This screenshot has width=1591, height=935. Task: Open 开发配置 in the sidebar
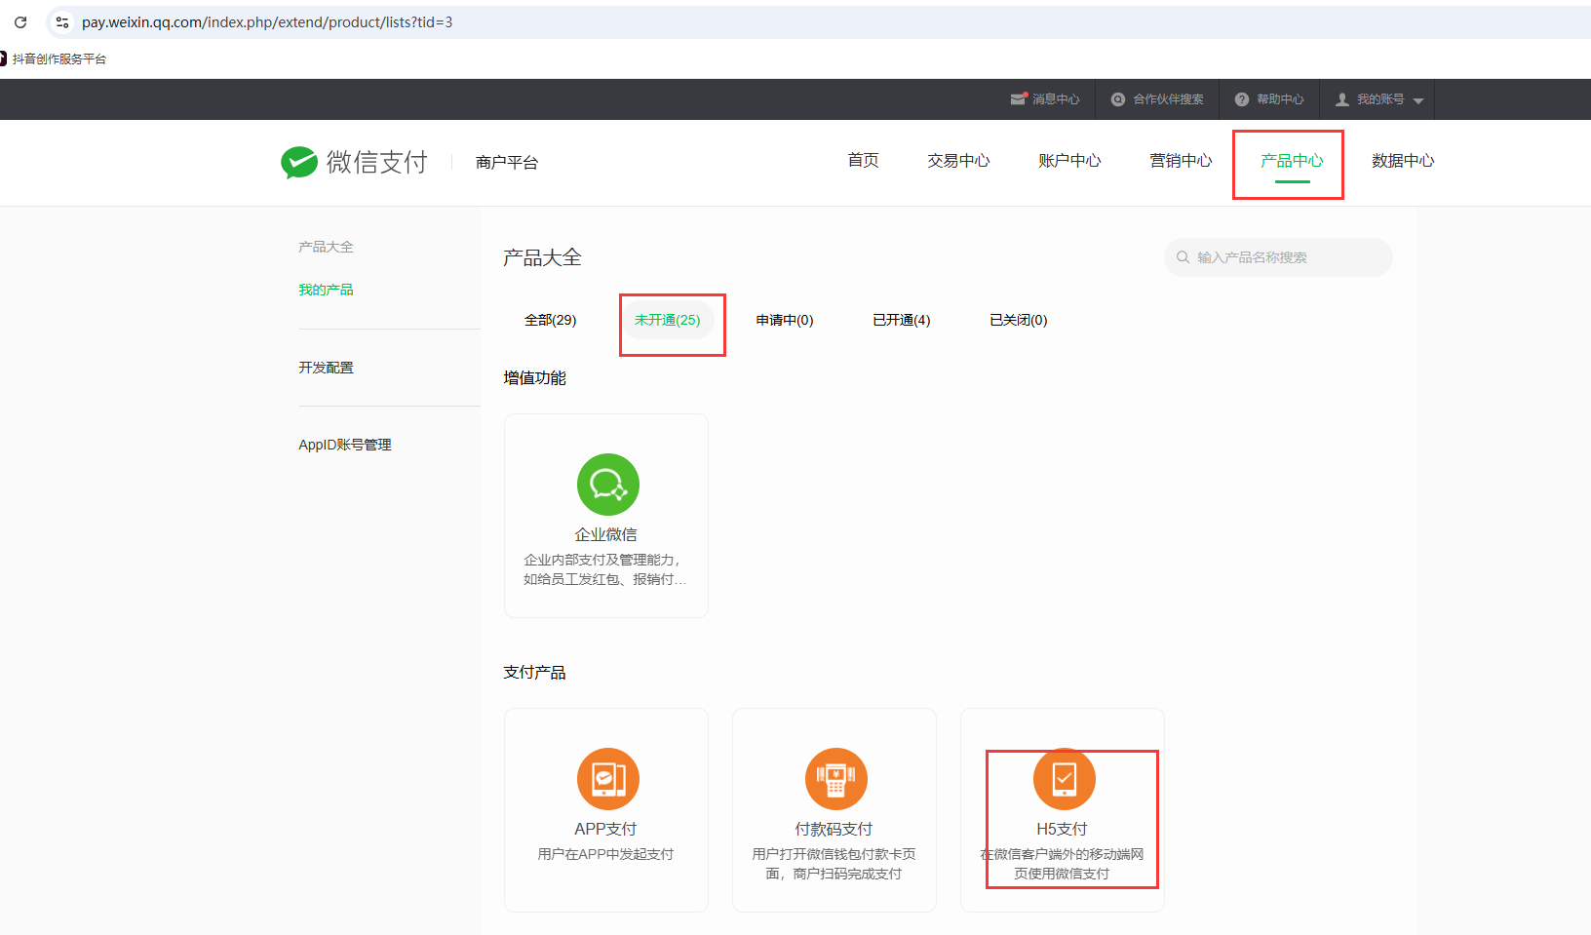326,368
